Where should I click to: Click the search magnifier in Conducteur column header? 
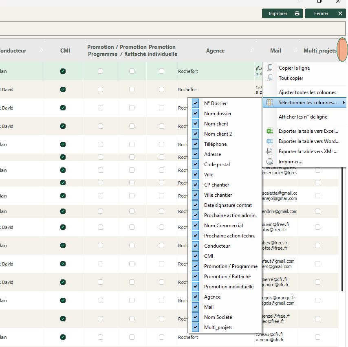pyautogui.click(x=41, y=51)
